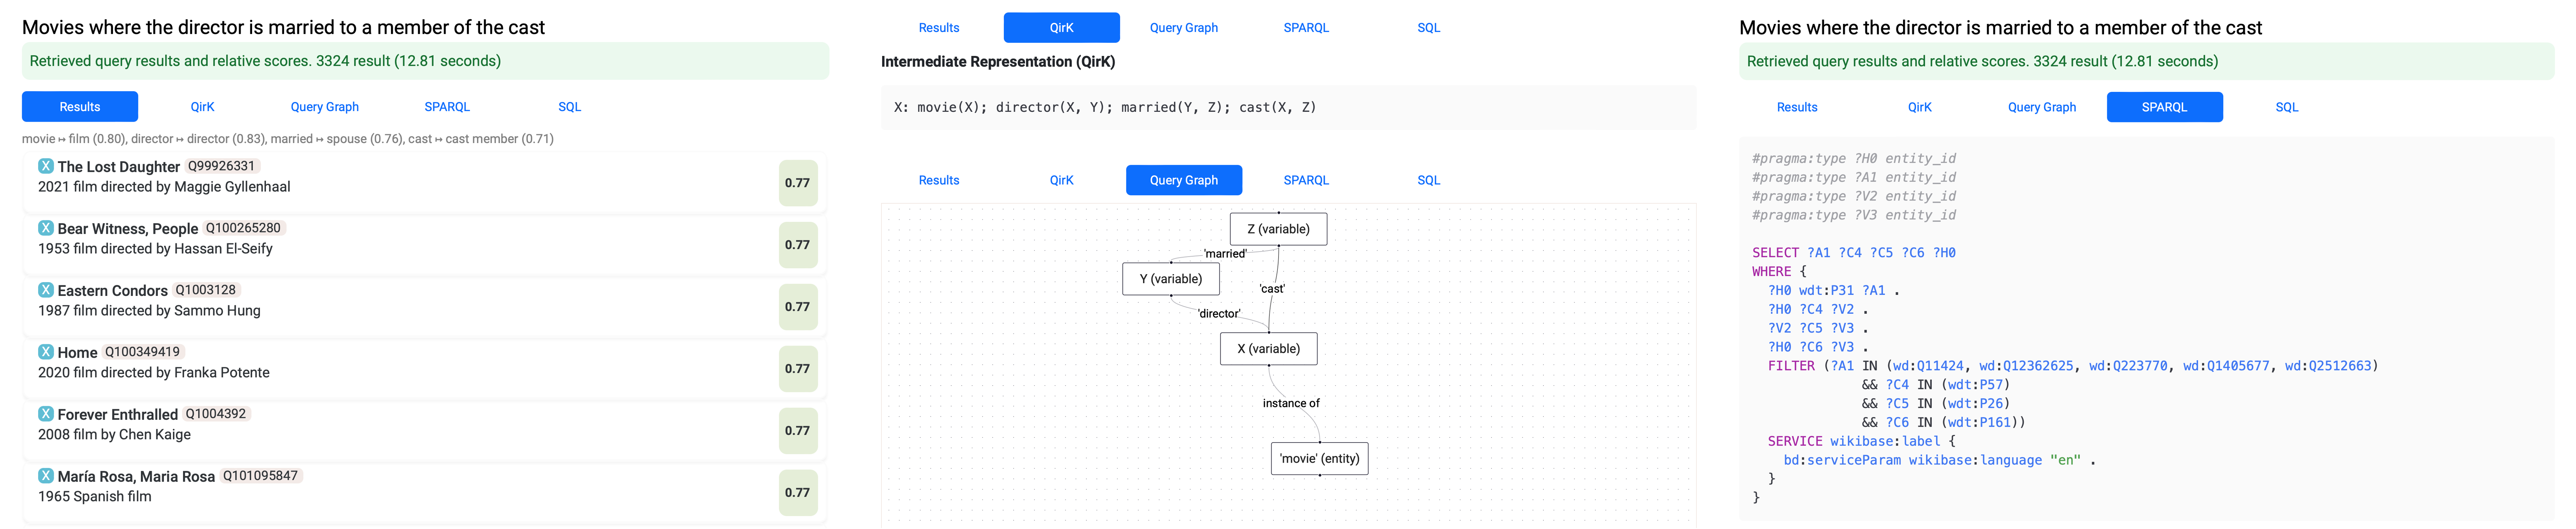Open SQL tab in the row with highlighted SPARQL
Screen dimensions: 2576x529
tap(2287, 107)
